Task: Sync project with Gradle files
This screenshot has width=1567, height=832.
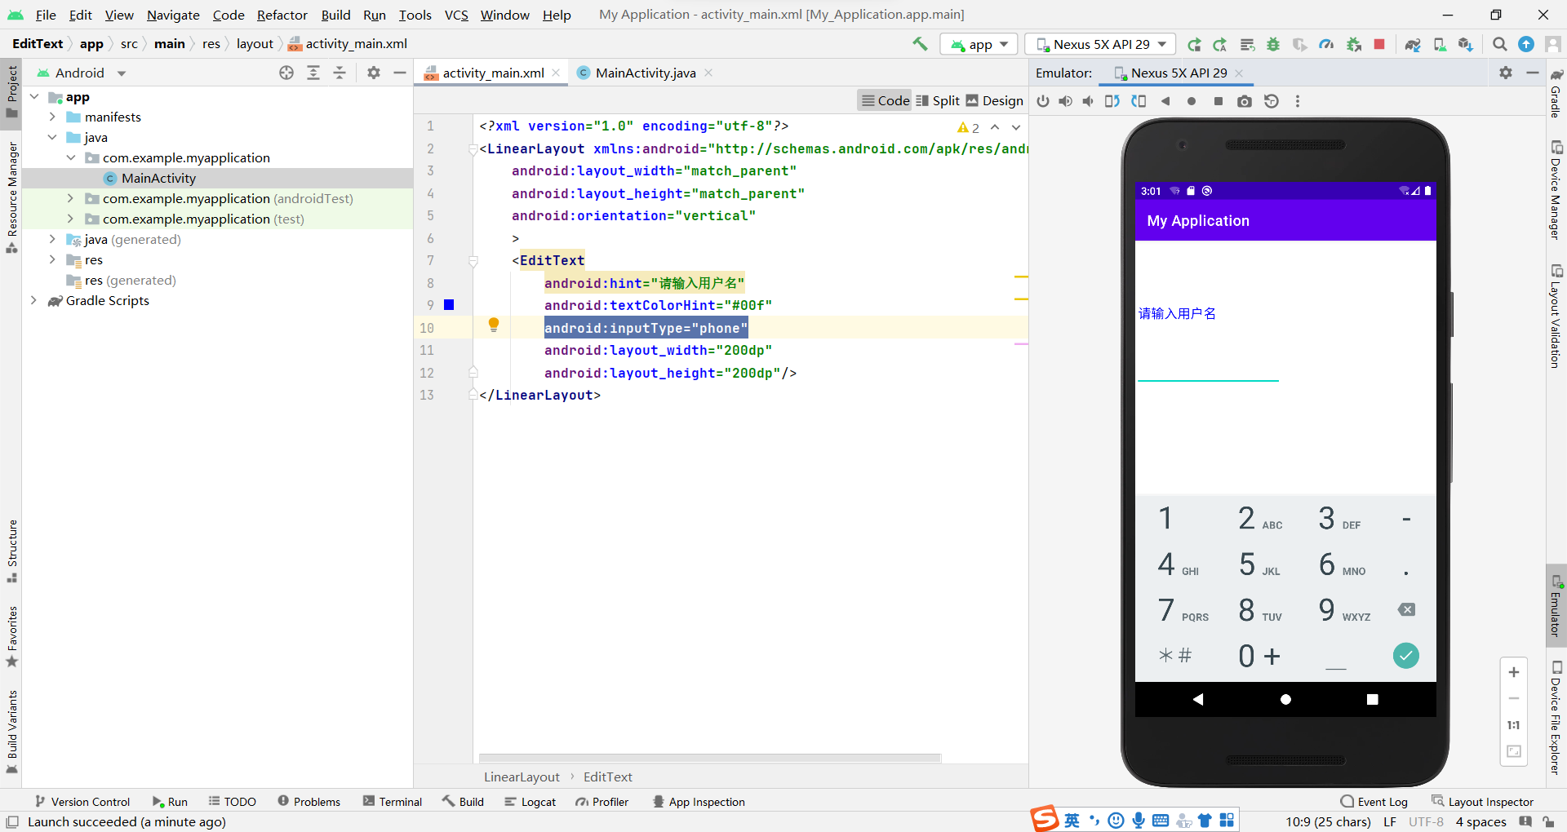Action: pos(1414,44)
